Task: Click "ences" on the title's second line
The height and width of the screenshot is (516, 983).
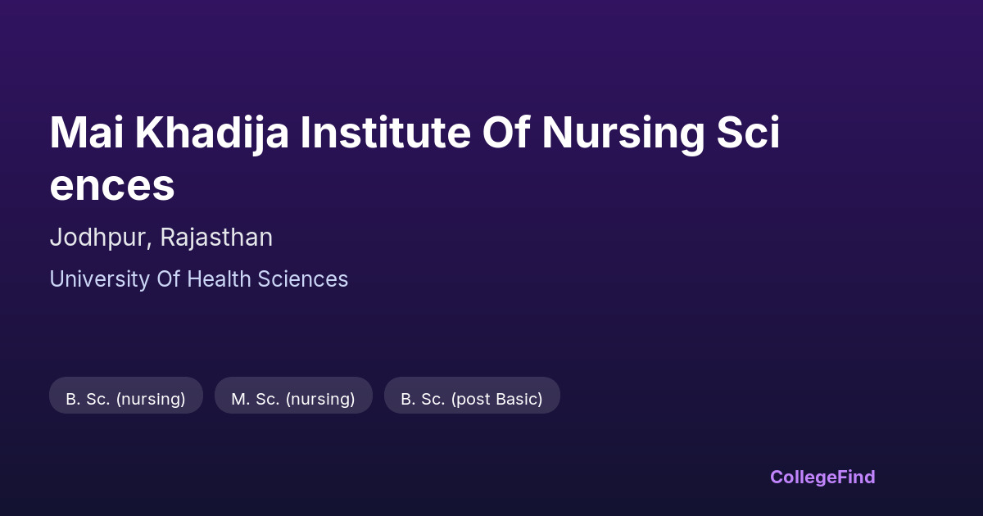Action: pos(112,185)
